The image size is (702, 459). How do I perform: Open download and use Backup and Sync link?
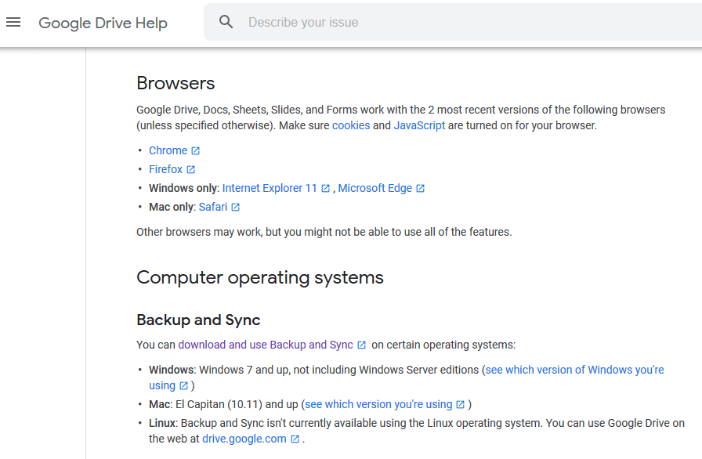[x=266, y=345]
